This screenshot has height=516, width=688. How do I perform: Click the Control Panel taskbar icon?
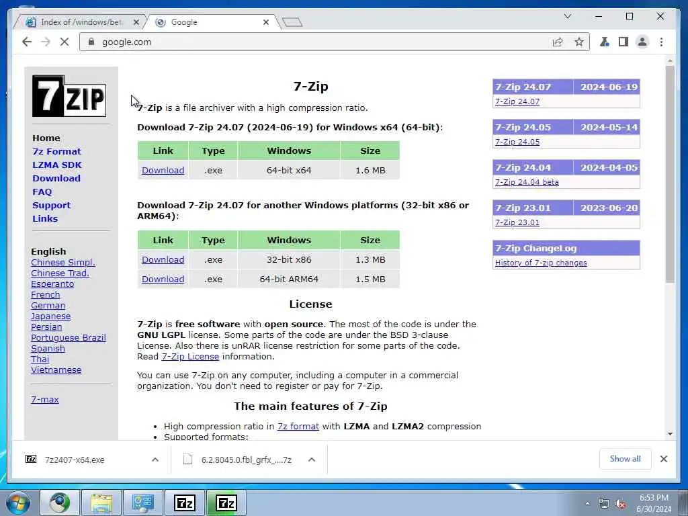(142, 503)
